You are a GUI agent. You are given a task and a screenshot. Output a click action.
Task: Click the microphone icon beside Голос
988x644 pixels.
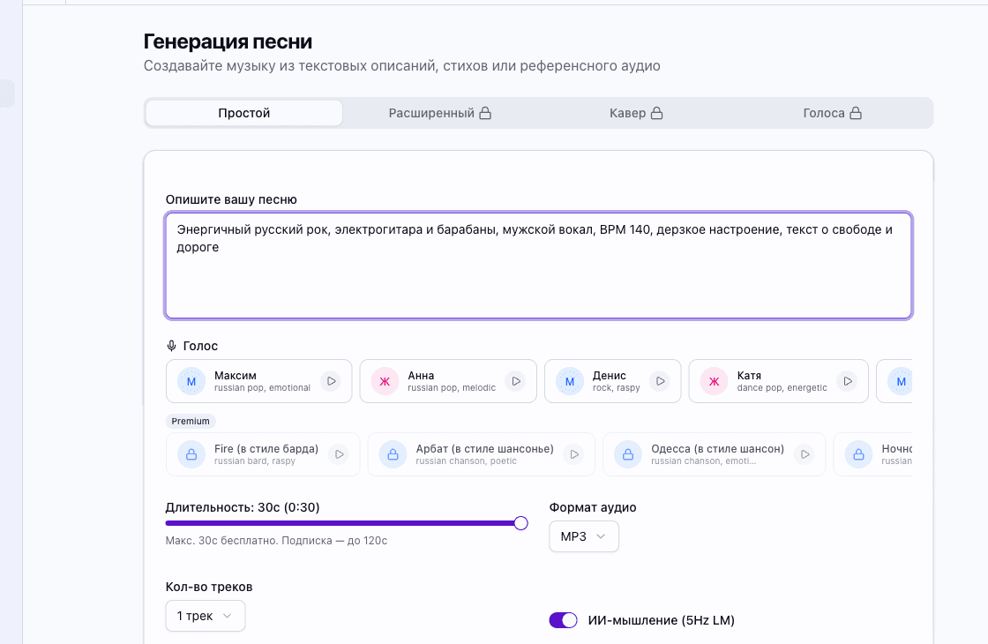click(170, 345)
